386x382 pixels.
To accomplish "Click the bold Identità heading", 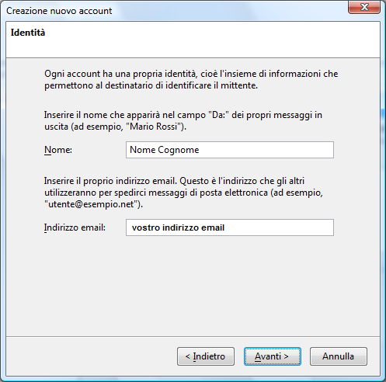I will tap(28, 33).
